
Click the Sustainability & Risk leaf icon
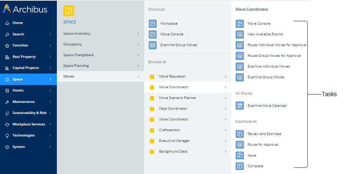[x=7, y=113]
